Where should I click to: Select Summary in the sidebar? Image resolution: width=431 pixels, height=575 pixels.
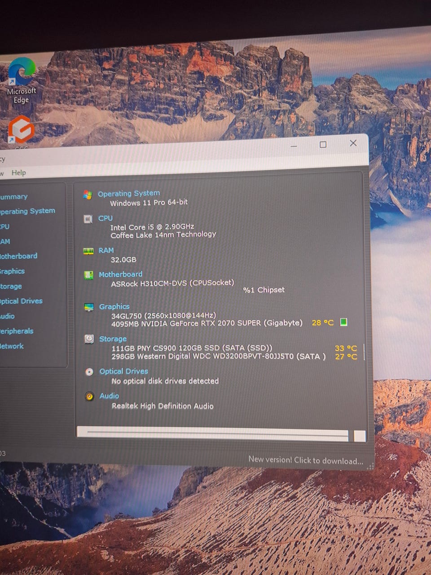tap(13, 197)
